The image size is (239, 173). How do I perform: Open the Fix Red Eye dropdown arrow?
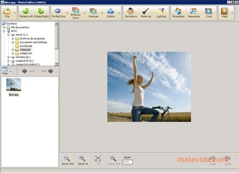click(67, 13)
